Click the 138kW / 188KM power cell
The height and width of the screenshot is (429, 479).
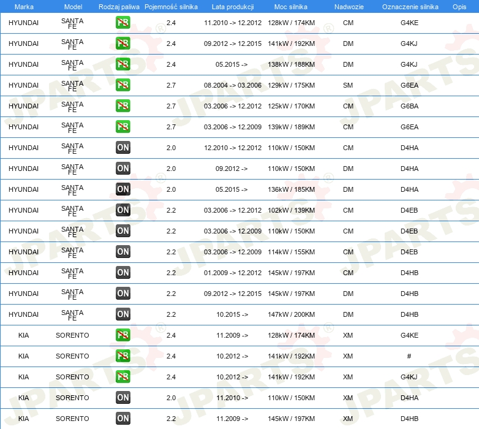coord(291,64)
